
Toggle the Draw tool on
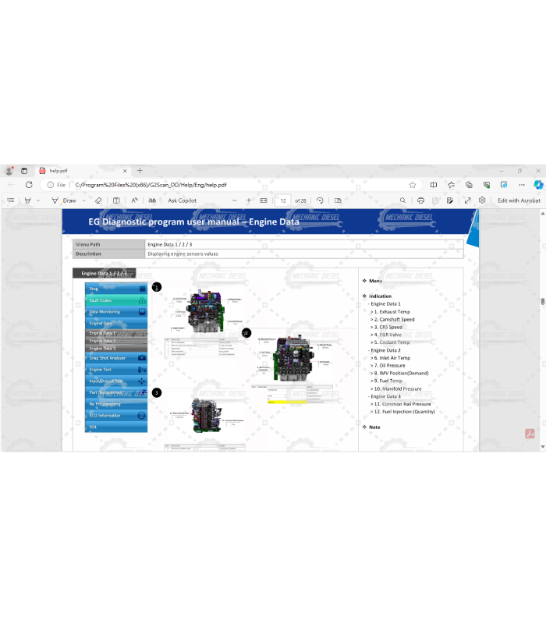tap(64, 200)
